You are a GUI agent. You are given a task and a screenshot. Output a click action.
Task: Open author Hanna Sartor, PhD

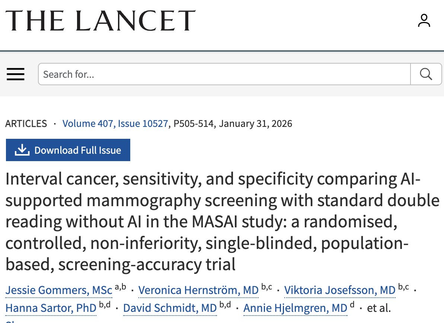(51, 308)
